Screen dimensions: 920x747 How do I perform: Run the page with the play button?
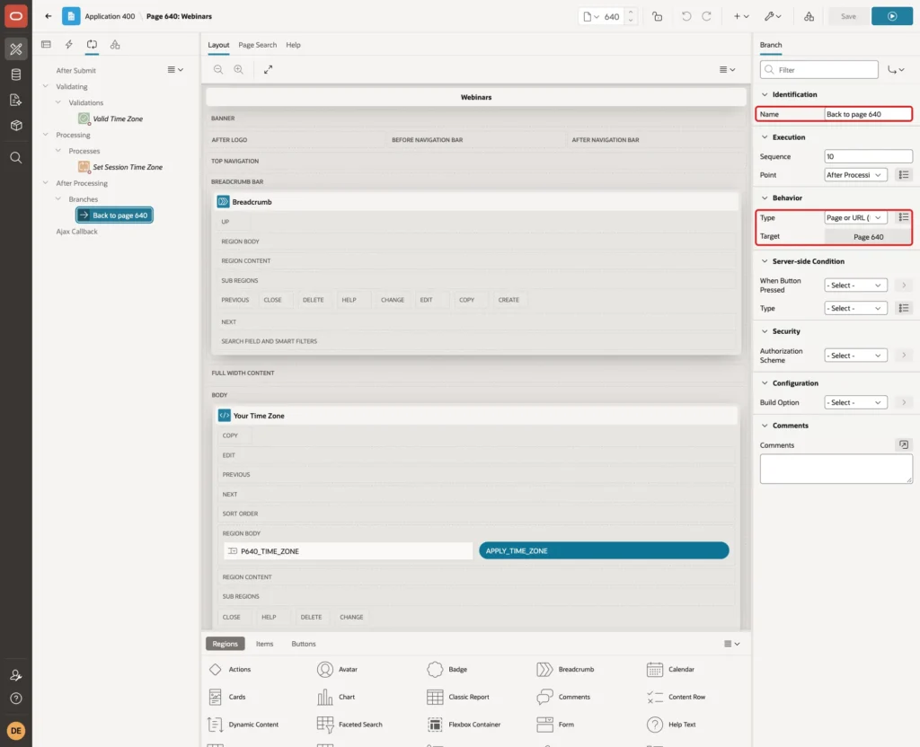[892, 16]
